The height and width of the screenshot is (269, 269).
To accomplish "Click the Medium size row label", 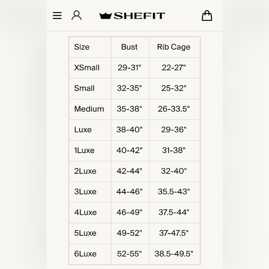I will point(89,109).
